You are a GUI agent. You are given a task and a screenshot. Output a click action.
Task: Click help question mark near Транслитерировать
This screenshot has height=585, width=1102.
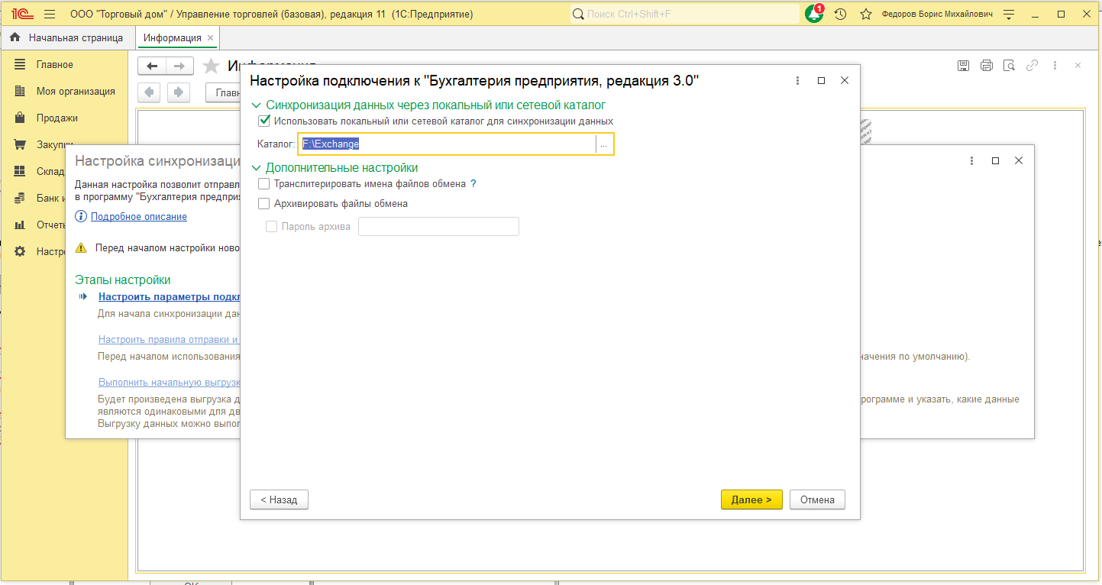click(x=473, y=184)
